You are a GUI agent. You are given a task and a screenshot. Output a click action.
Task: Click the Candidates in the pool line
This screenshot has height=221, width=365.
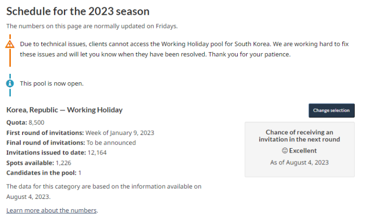click(x=44, y=173)
